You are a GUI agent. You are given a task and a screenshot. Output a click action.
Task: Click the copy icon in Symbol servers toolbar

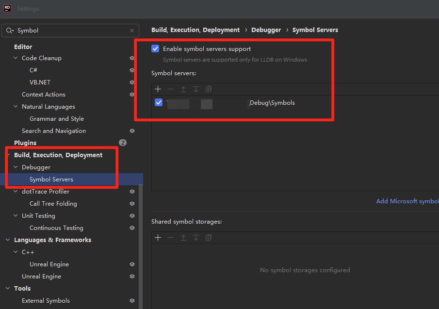click(x=209, y=89)
